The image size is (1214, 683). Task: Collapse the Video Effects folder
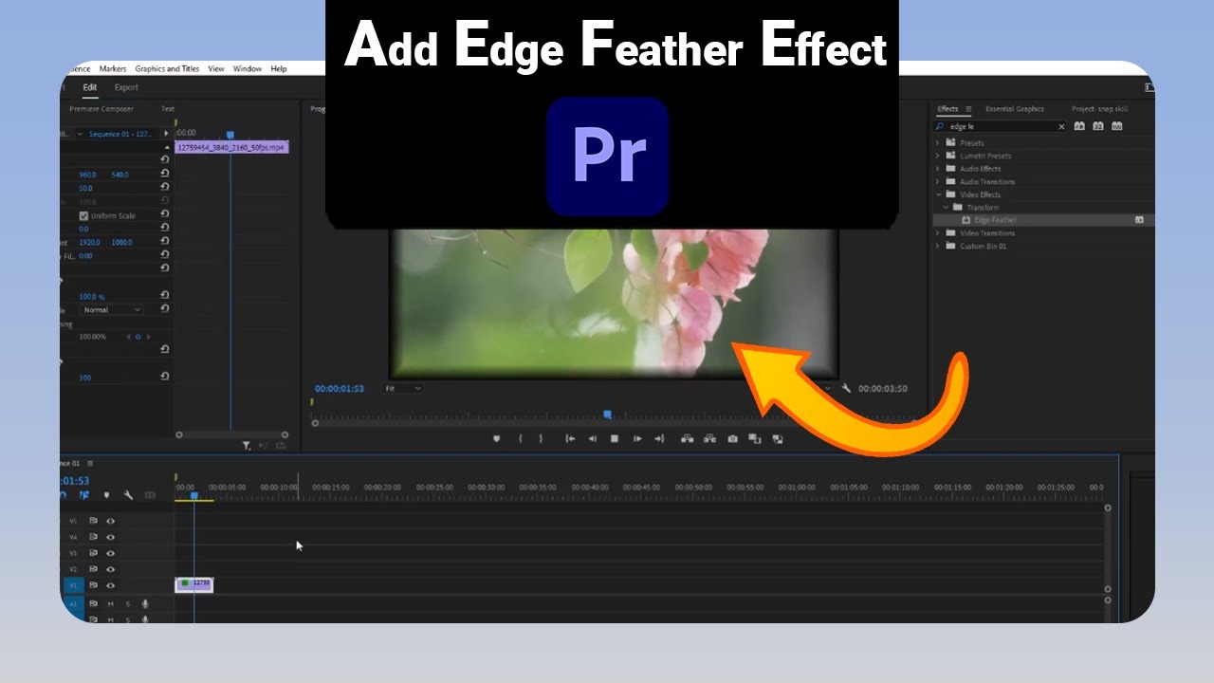coord(939,194)
